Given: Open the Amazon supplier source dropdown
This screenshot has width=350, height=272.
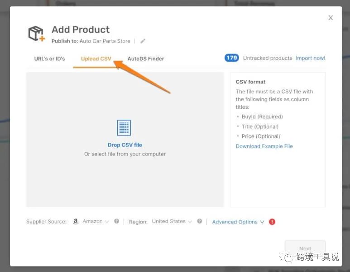Looking at the screenshot, I should (96, 222).
